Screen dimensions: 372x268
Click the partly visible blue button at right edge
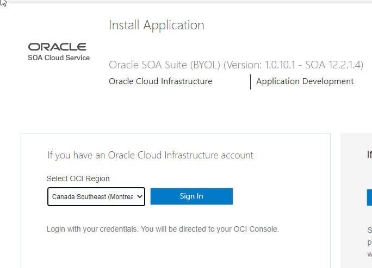(x=369, y=197)
